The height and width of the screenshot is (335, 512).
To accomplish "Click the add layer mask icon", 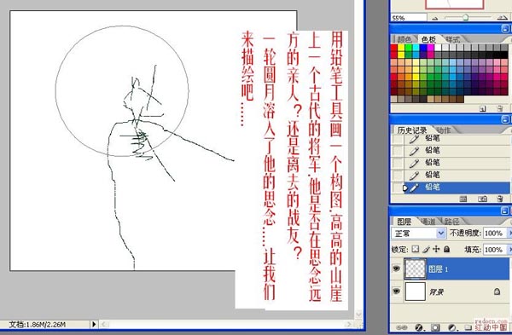I will click(435, 327).
